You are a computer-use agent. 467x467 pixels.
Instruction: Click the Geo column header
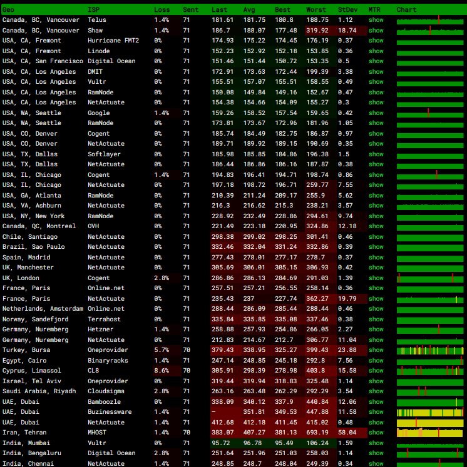pyautogui.click(x=8, y=9)
